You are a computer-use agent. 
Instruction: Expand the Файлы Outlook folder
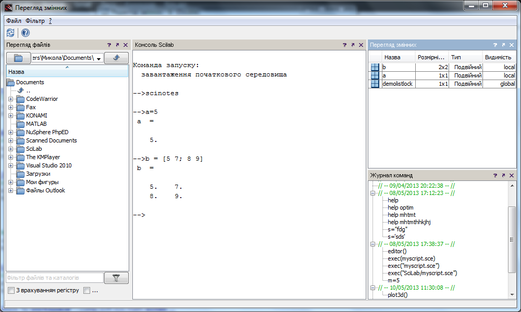[10, 190]
